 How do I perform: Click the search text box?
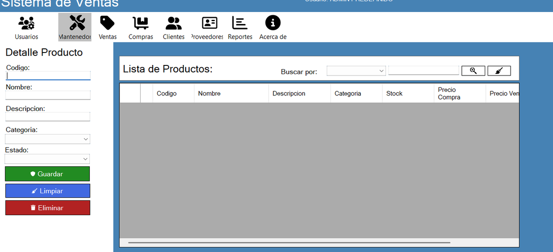click(424, 70)
